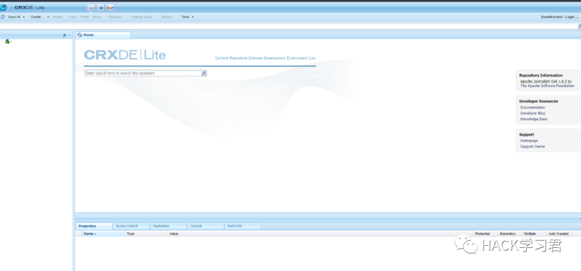Switch to the Replication tab
The width and height of the screenshot is (581, 271).
[168, 226]
